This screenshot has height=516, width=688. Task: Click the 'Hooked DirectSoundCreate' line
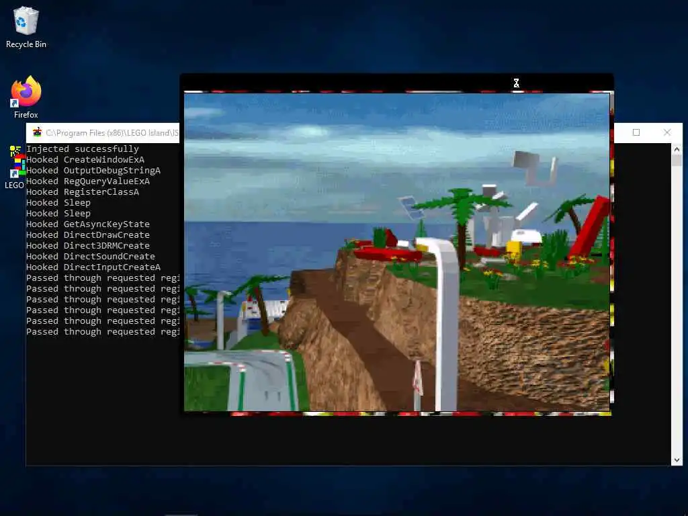point(91,257)
